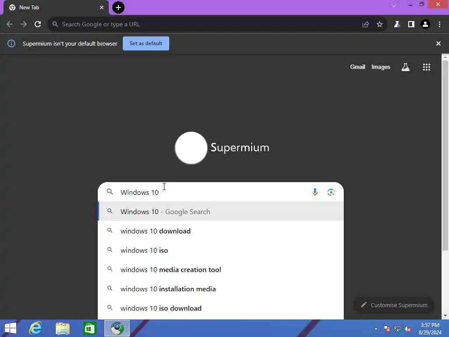Open Windows Store from taskbar

pyautogui.click(x=90, y=328)
